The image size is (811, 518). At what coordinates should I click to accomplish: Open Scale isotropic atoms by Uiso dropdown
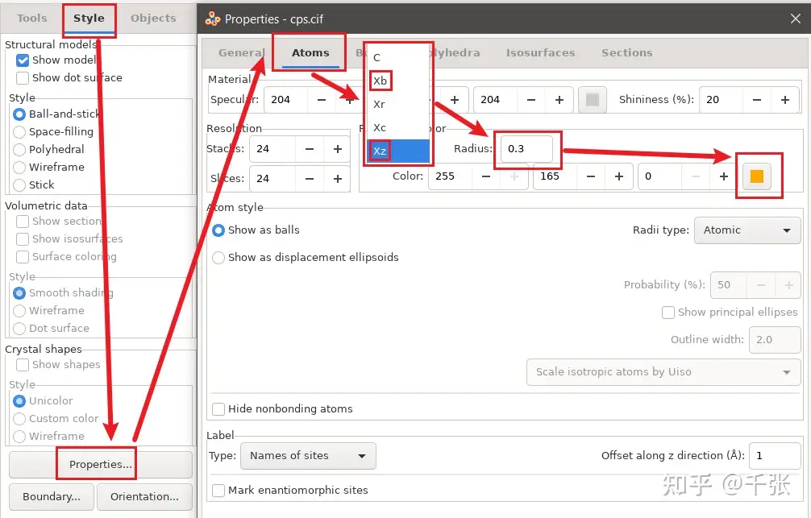pos(663,372)
